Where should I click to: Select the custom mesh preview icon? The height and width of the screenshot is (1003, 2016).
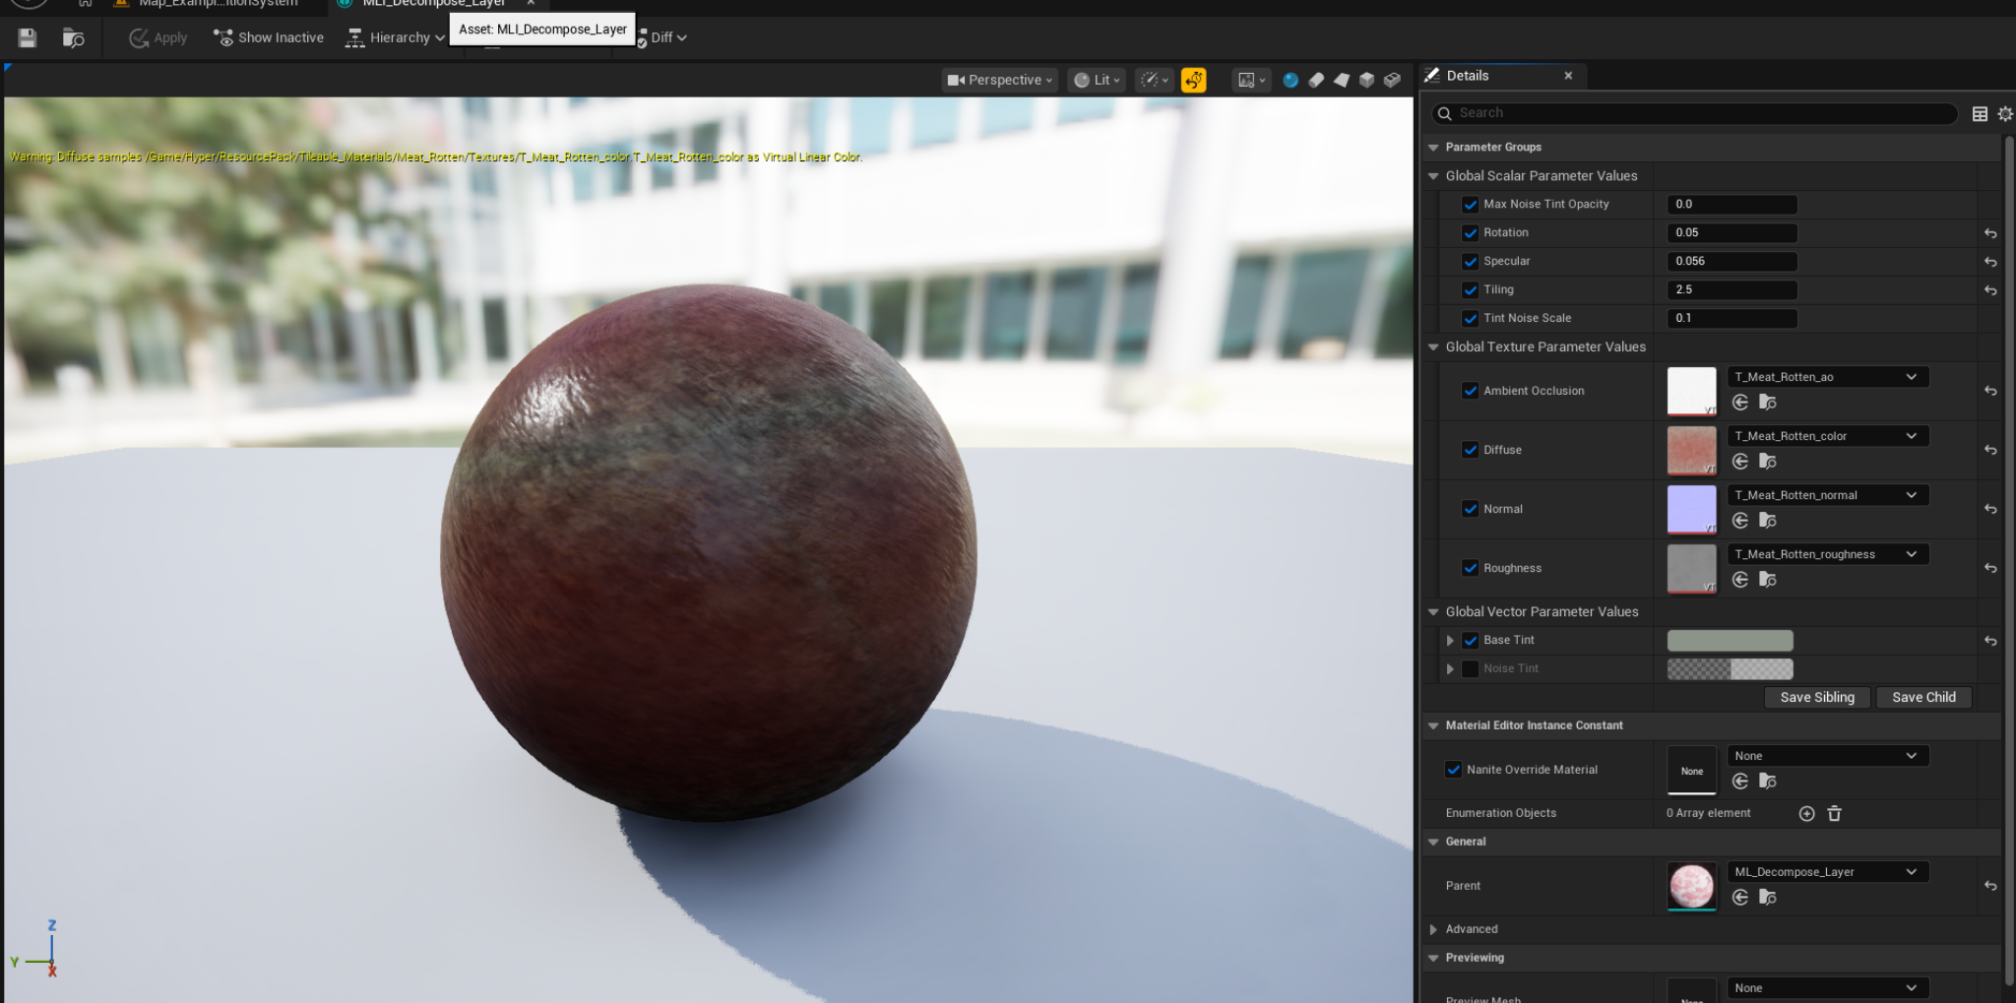(1392, 80)
